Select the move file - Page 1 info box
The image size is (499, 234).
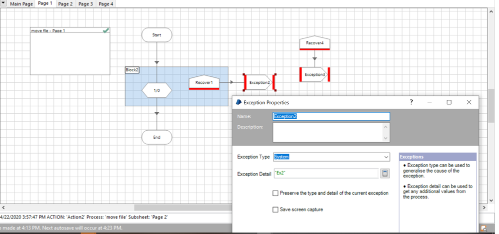coord(70,51)
